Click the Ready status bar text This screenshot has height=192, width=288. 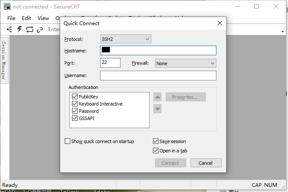click(x=10, y=185)
